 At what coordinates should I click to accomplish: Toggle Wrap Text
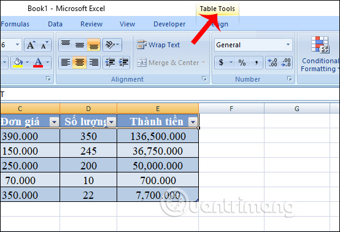(x=158, y=45)
